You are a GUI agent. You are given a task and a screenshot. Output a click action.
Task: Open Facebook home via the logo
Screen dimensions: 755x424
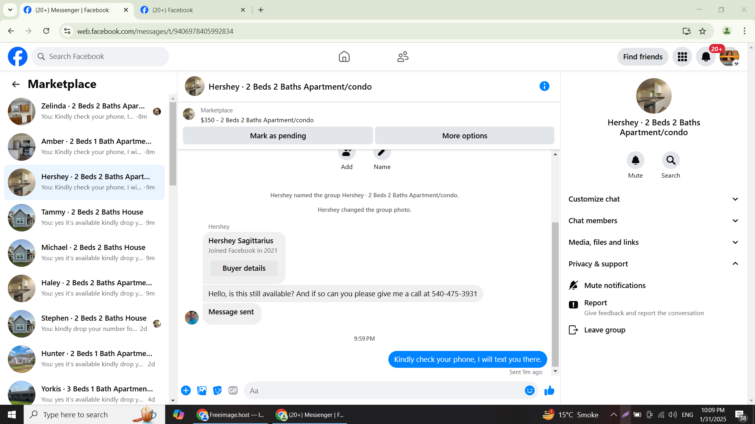pyautogui.click(x=18, y=57)
